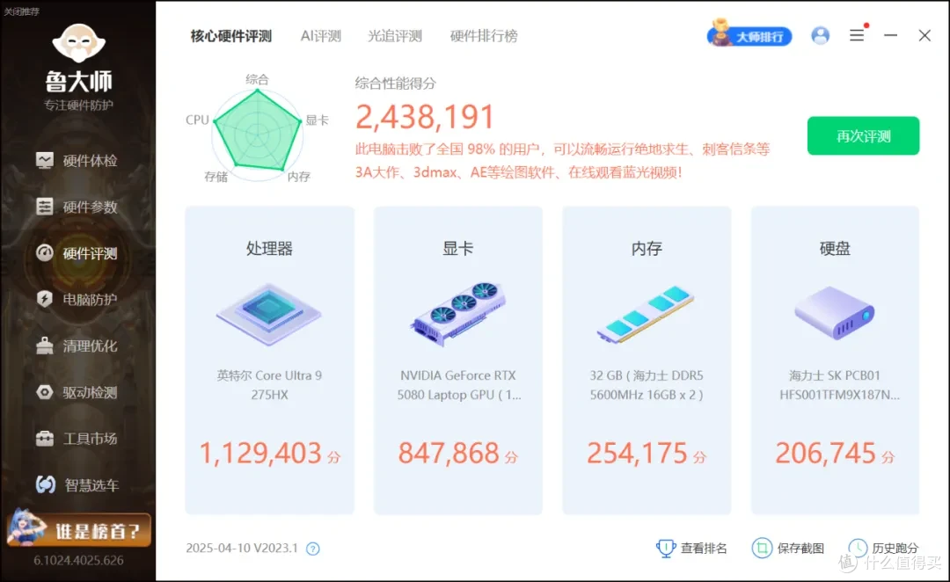Open the user account avatar icon

point(821,36)
